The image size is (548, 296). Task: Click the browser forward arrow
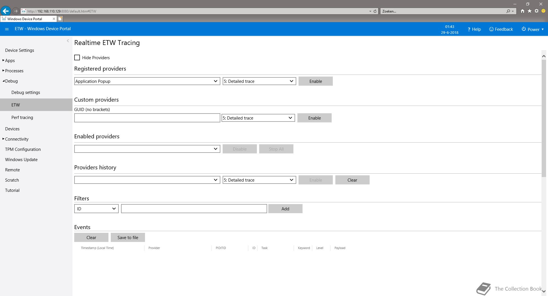click(16, 11)
